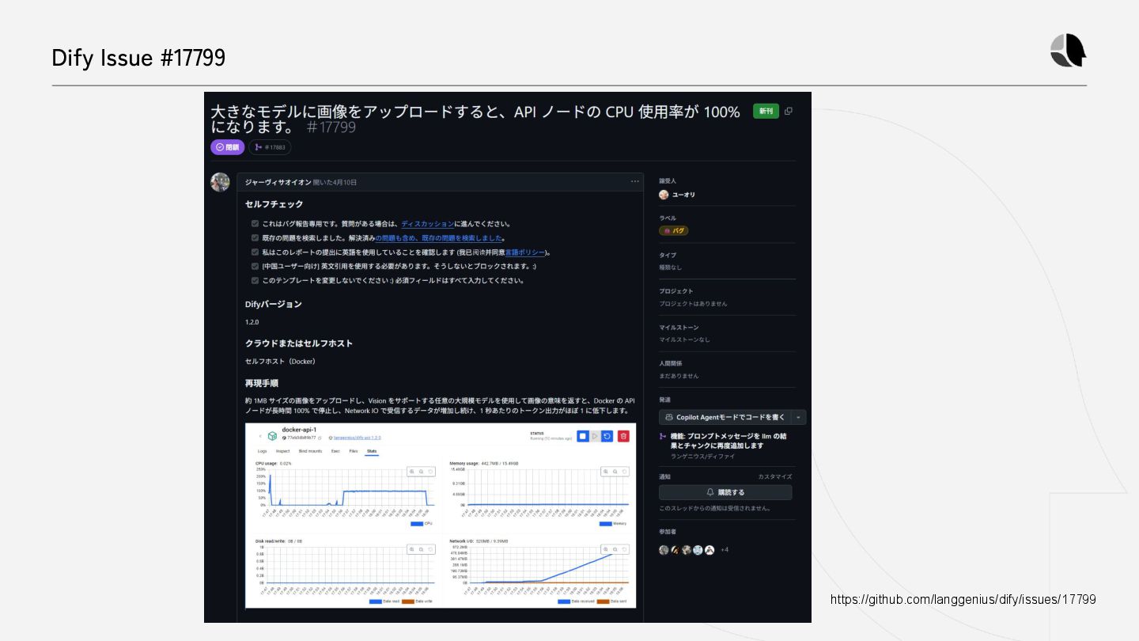Viewport: 1139px width, 641px height.
Task: Click the github.com/langgenius/dify/issues/17799 URL text
Action: click(963, 600)
